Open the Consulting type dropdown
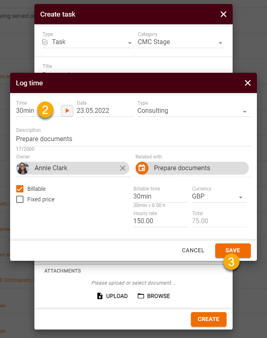The width and height of the screenshot is (267, 338). [244, 112]
